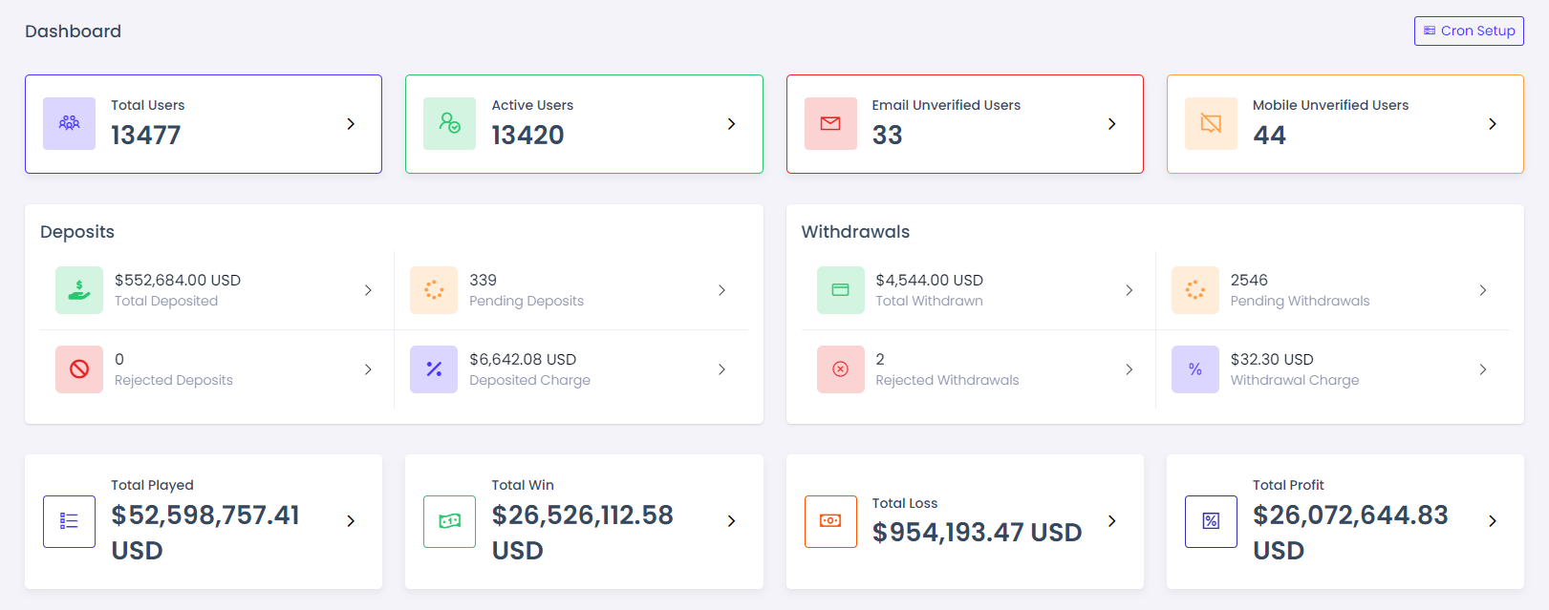Open the Rejected Withdrawals label link
Screen dimensions: 1549x610
947,380
